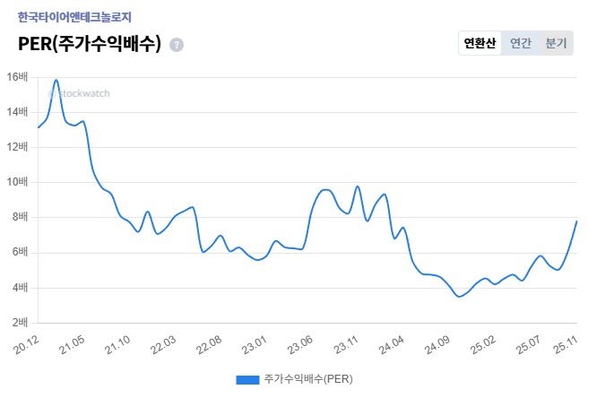The width and height of the screenshot is (605, 398).
Task: Open the 분기 tab
Action: click(x=556, y=43)
